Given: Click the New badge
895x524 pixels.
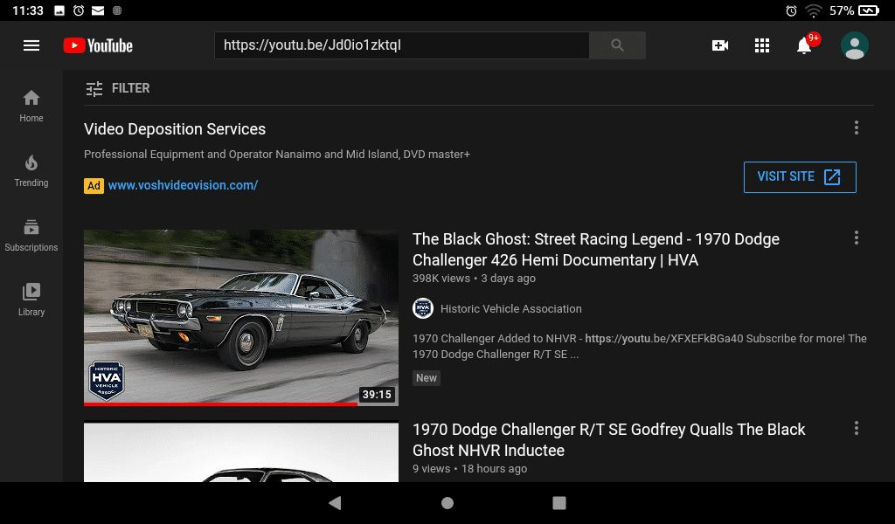Looking at the screenshot, I should coord(427,378).
